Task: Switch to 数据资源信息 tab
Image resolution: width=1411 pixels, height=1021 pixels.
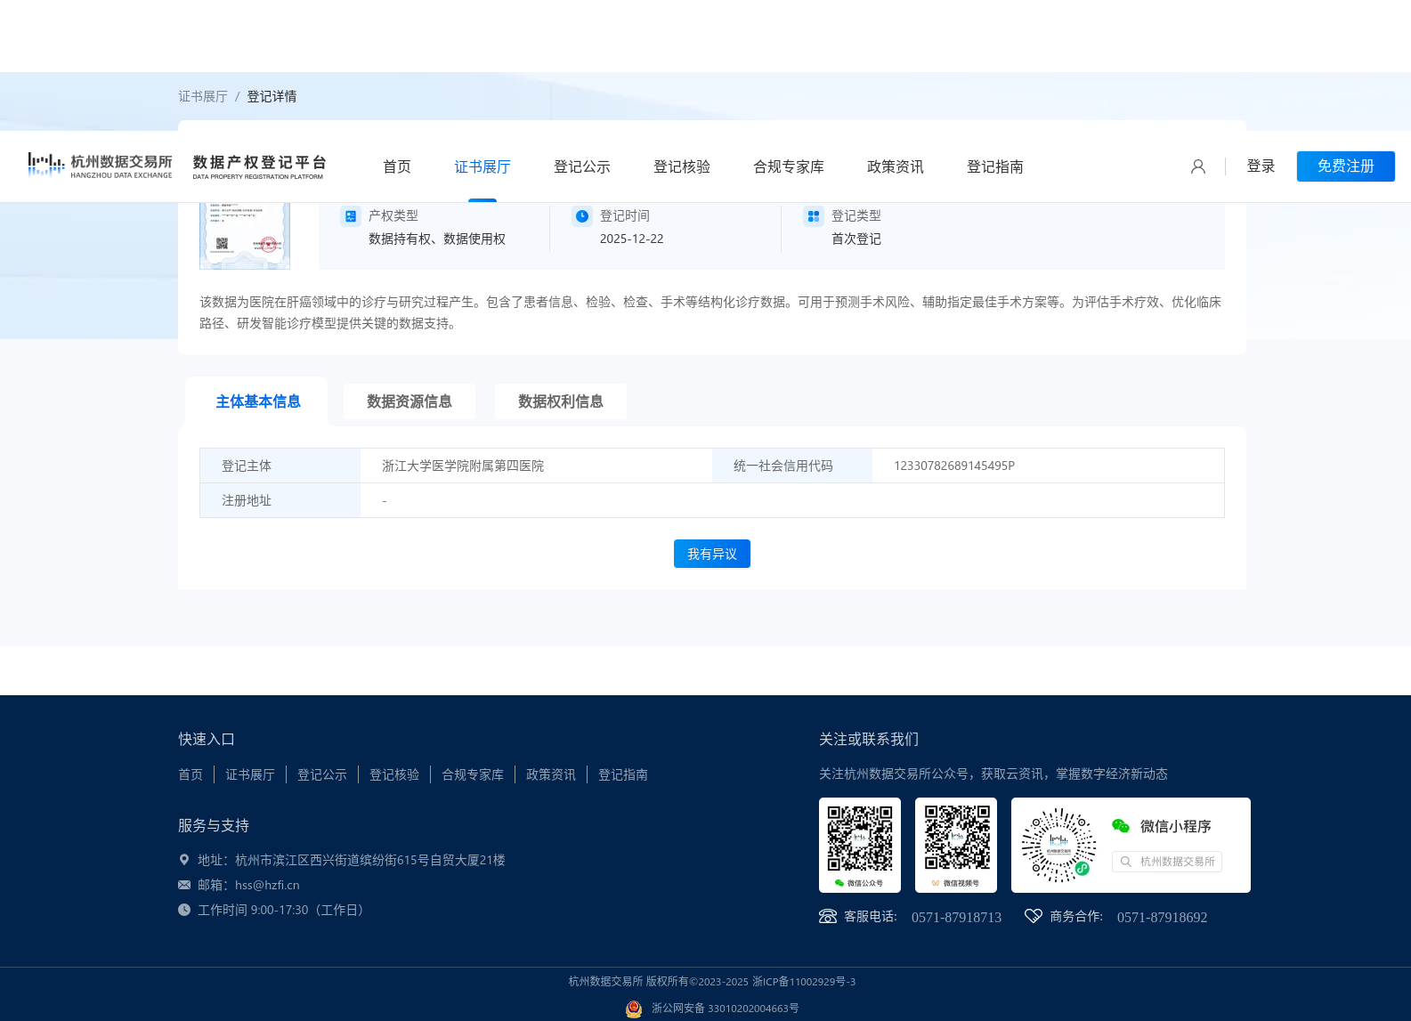Action: (x=410, y=401)
